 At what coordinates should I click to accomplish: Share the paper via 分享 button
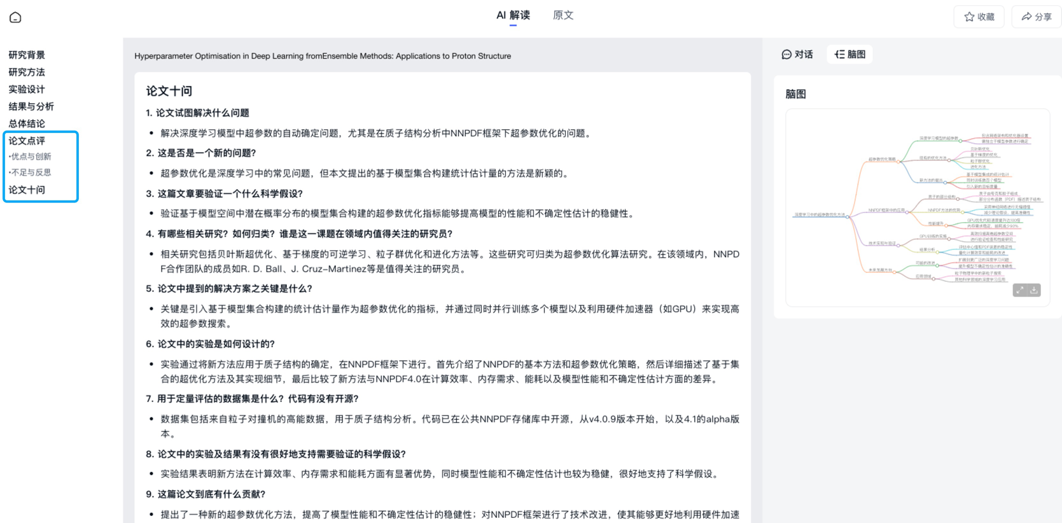pos(1036,17)
